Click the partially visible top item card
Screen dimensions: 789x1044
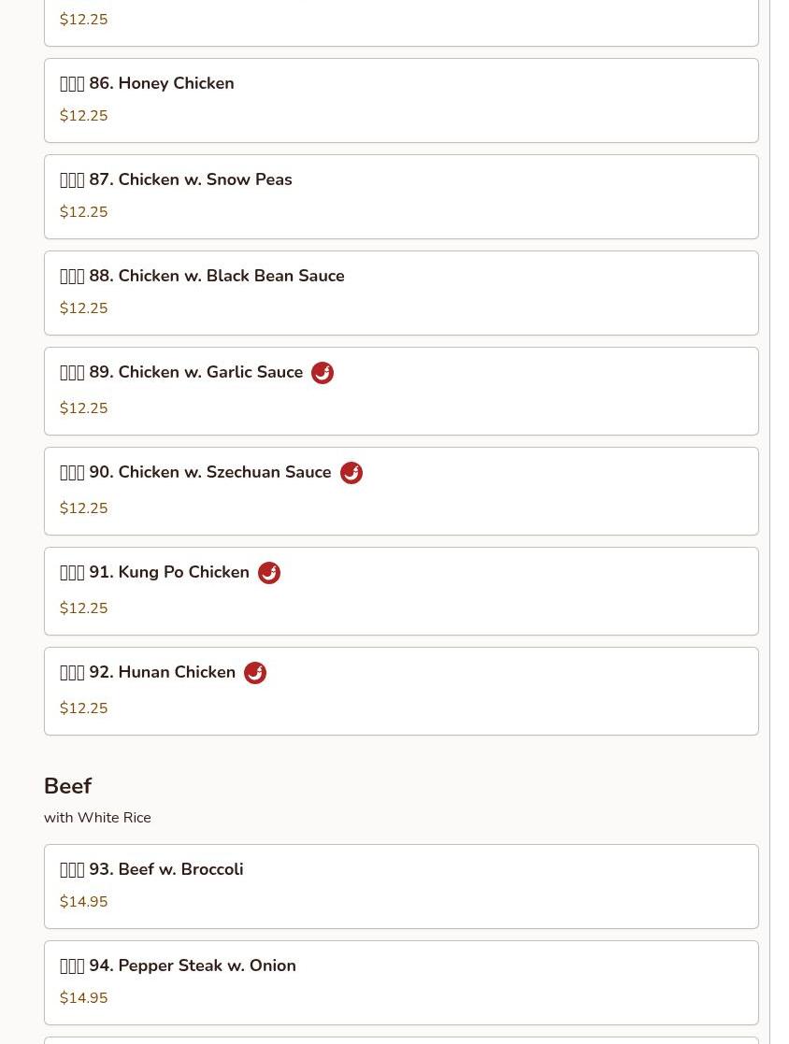point(401,22)
